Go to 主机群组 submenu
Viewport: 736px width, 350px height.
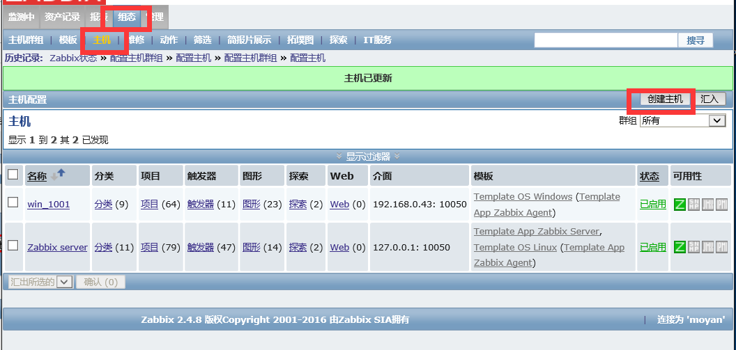(x=26, y=40)
